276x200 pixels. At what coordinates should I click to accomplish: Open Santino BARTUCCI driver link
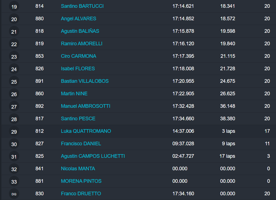(x=82, y=6)
